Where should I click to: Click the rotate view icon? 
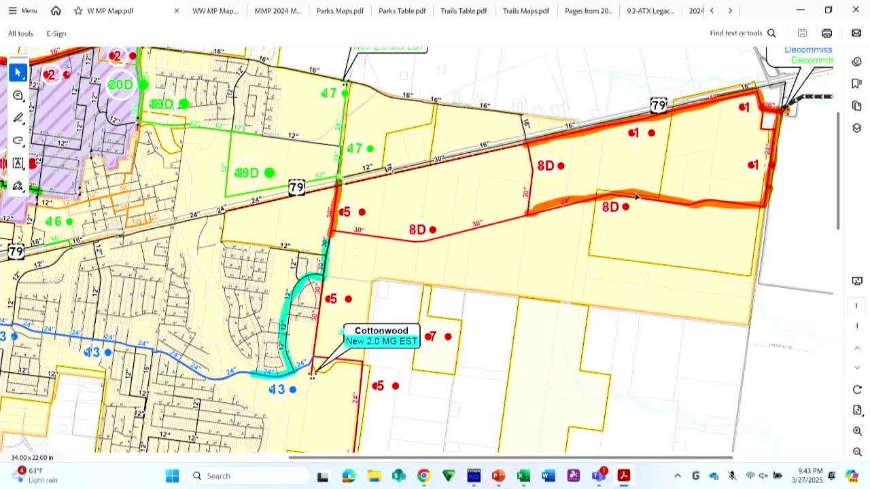(857, 390)
